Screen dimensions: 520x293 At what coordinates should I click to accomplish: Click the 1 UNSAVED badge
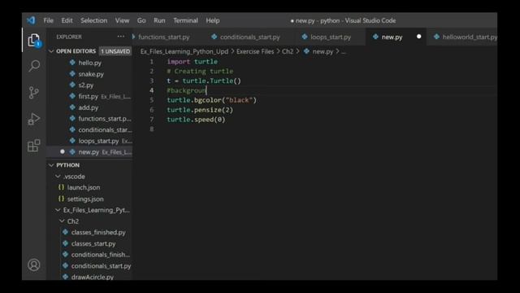point(115,51)
